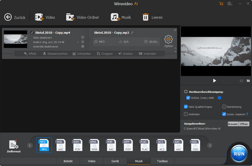Switch to the Beliebt tab
Viewport: 252px width, 166px height.
(x=68, y=161)
